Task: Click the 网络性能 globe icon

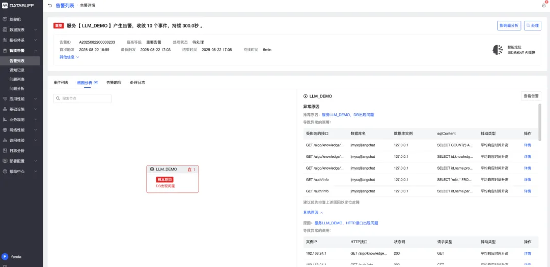Action: (x=5, y=130)
